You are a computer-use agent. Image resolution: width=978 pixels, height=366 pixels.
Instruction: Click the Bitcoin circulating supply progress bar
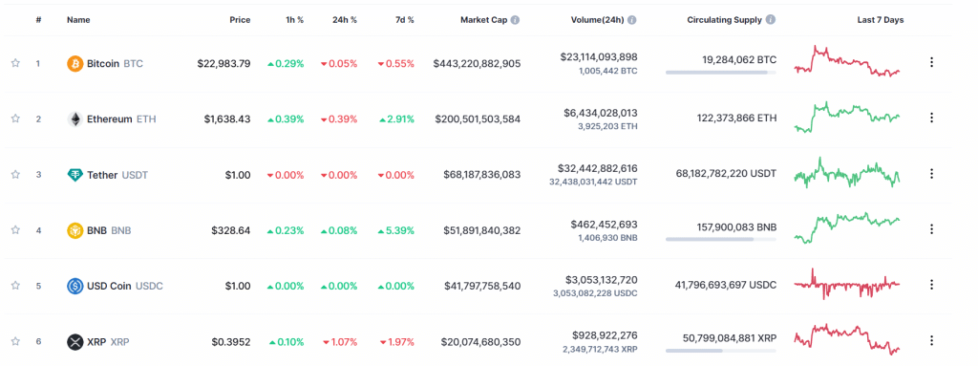[721, 73]
